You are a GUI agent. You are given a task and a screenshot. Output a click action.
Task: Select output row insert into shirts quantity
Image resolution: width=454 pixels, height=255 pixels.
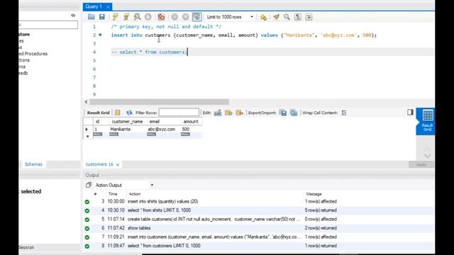tap(258, 201)
